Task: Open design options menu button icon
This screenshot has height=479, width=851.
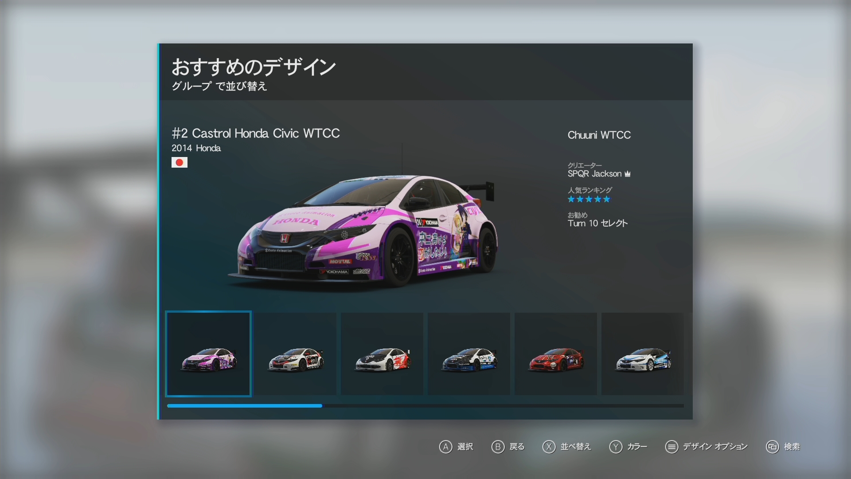Action: pyautogui.click(x=671, y=447)
